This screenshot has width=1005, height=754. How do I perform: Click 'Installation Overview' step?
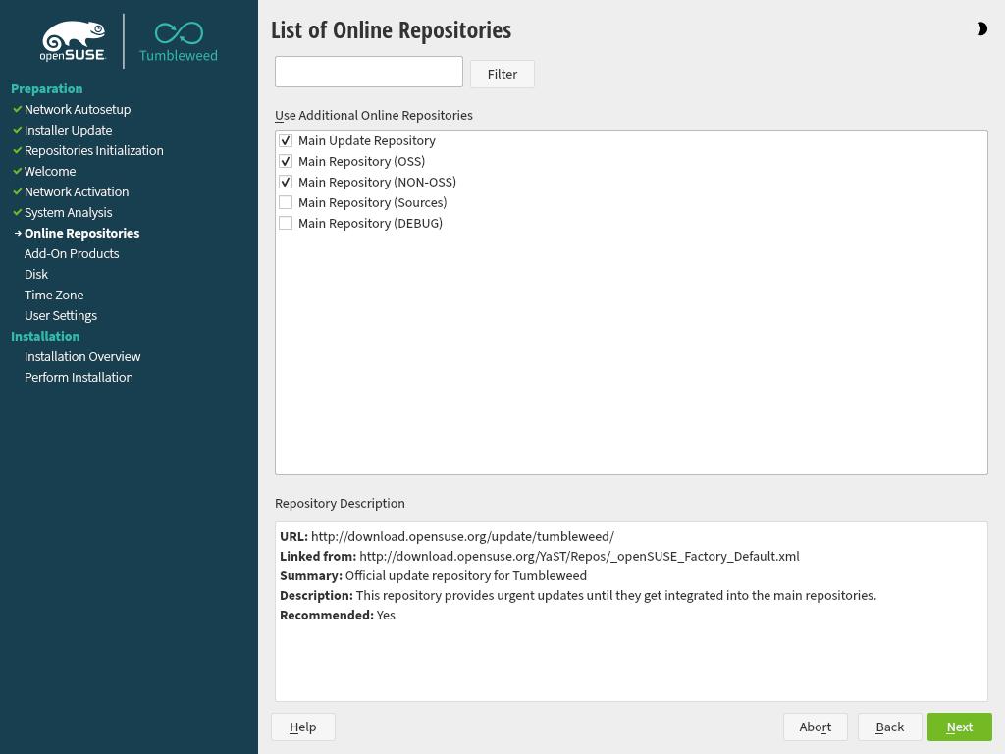tap(82, 356)
